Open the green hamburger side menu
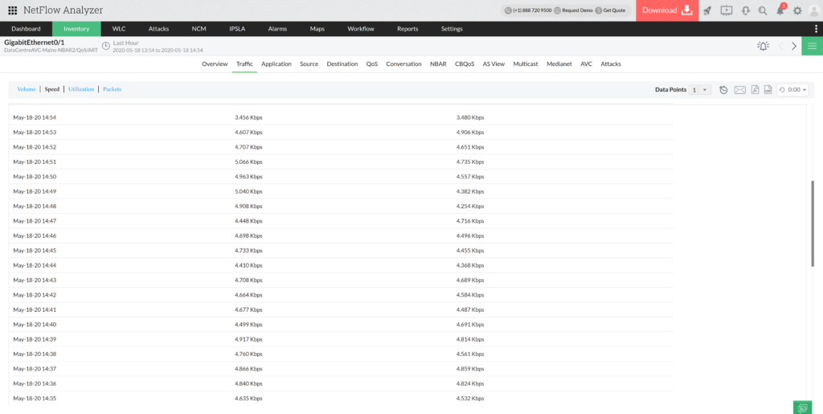 (x=812, y=46)
